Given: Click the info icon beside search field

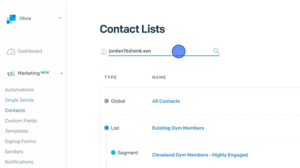Looking at the screenshot, I should [x=103, y=52].
